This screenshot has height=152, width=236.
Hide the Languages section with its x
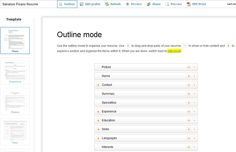pyautogui.click(x=194, y=138)
